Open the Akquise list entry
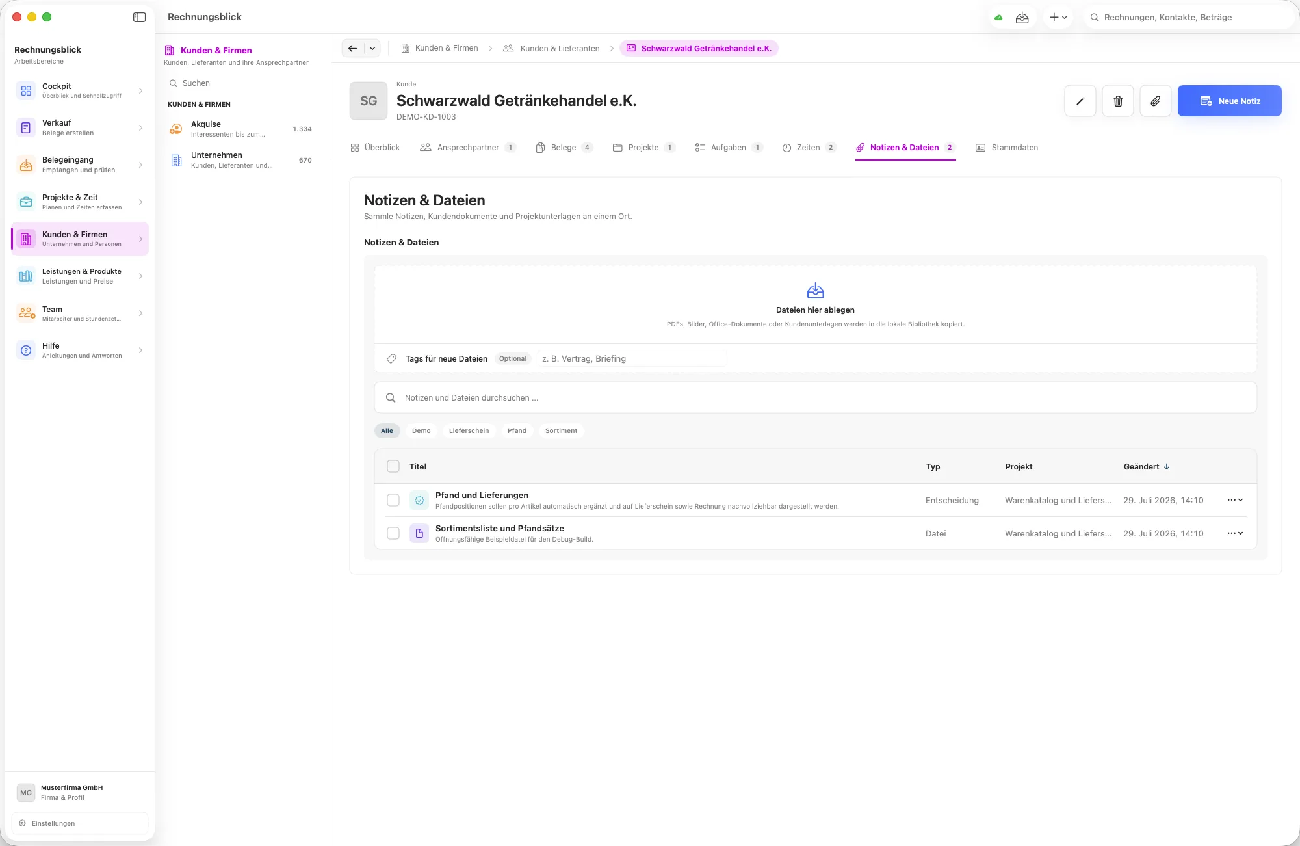 click(241, 129)
